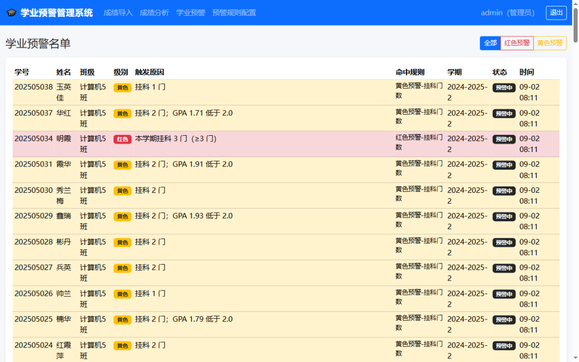This screenshot has width=579, height=362.
Task: Click the 预警中 badge for 帅兰
Action: (504, 294)
